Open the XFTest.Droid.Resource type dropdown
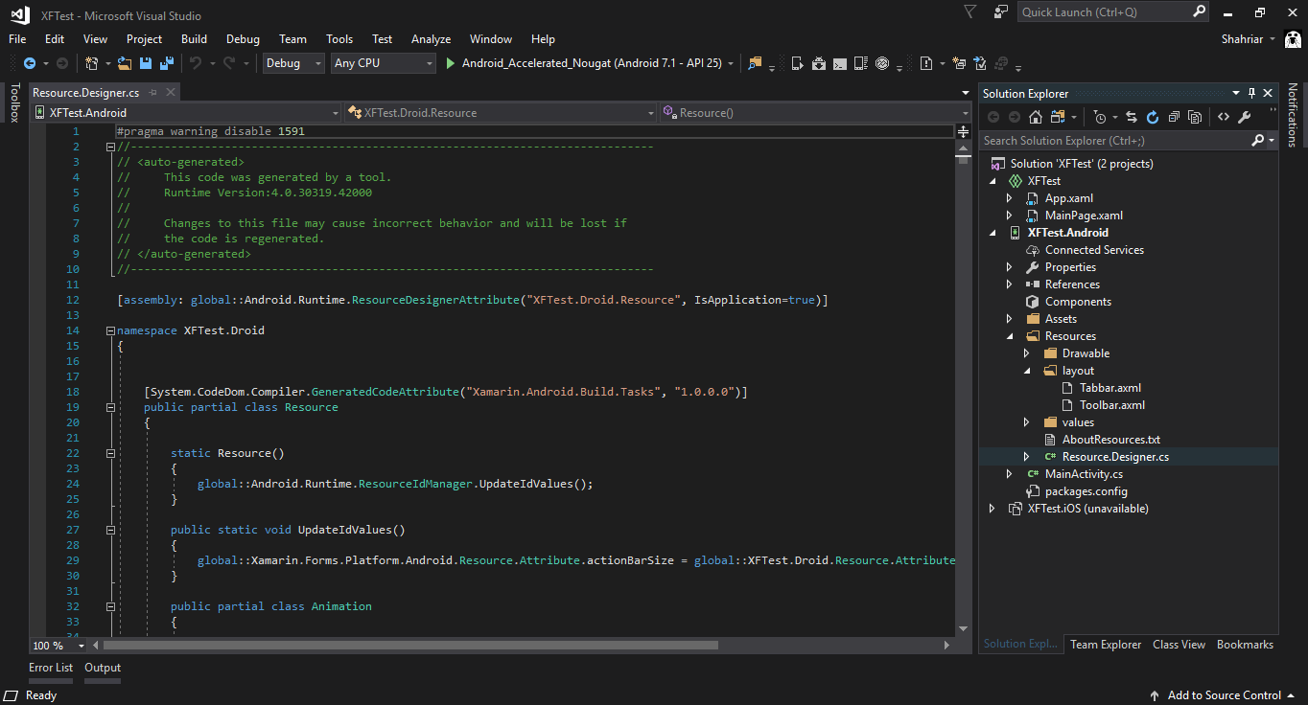 (x=501, y=112)
